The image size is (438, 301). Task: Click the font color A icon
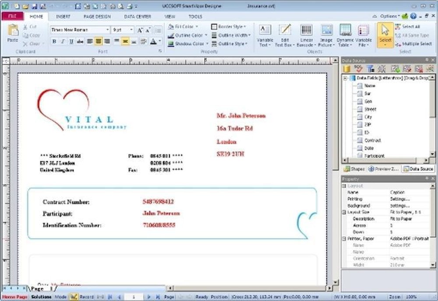tap(153, 42)
